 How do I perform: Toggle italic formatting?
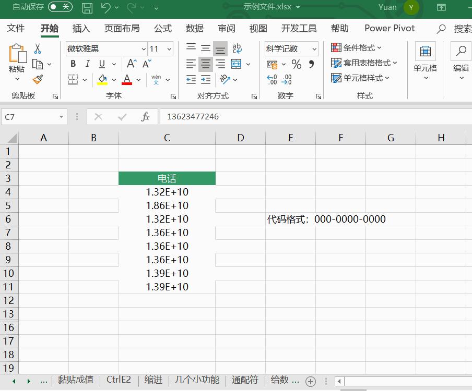click(x=87, y=64)
